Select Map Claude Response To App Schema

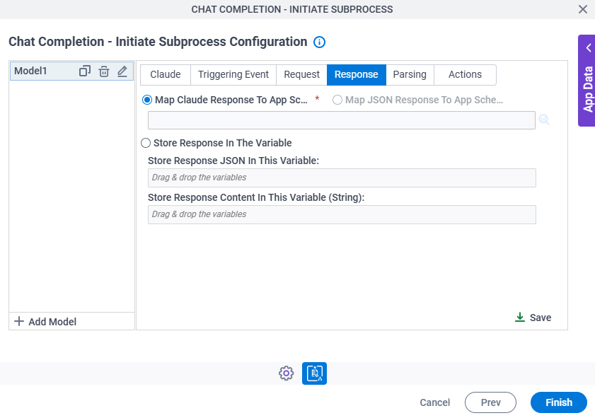147,100
